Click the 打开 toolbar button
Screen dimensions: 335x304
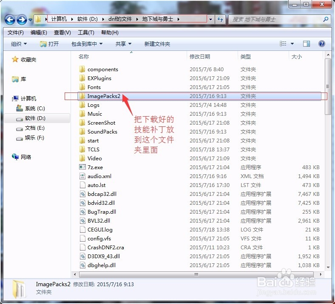[49, 44]
